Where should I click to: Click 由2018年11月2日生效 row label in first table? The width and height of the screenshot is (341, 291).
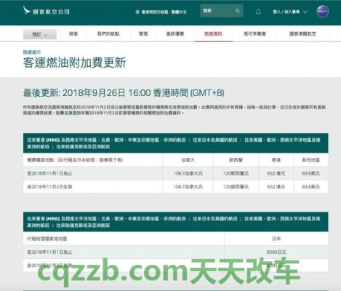pos(49,187)
